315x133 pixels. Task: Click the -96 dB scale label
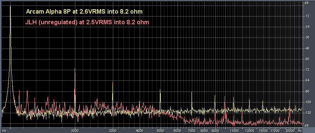pyautogui.click(x=307, y=91)
